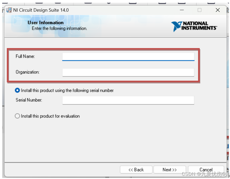The image size is (230, 179).
Task: Click the << Back button
Action: [136, 170]
